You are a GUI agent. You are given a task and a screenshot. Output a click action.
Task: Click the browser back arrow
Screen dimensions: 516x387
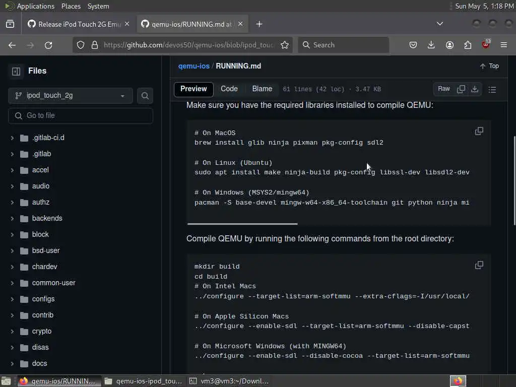click(x=12, y=45)
